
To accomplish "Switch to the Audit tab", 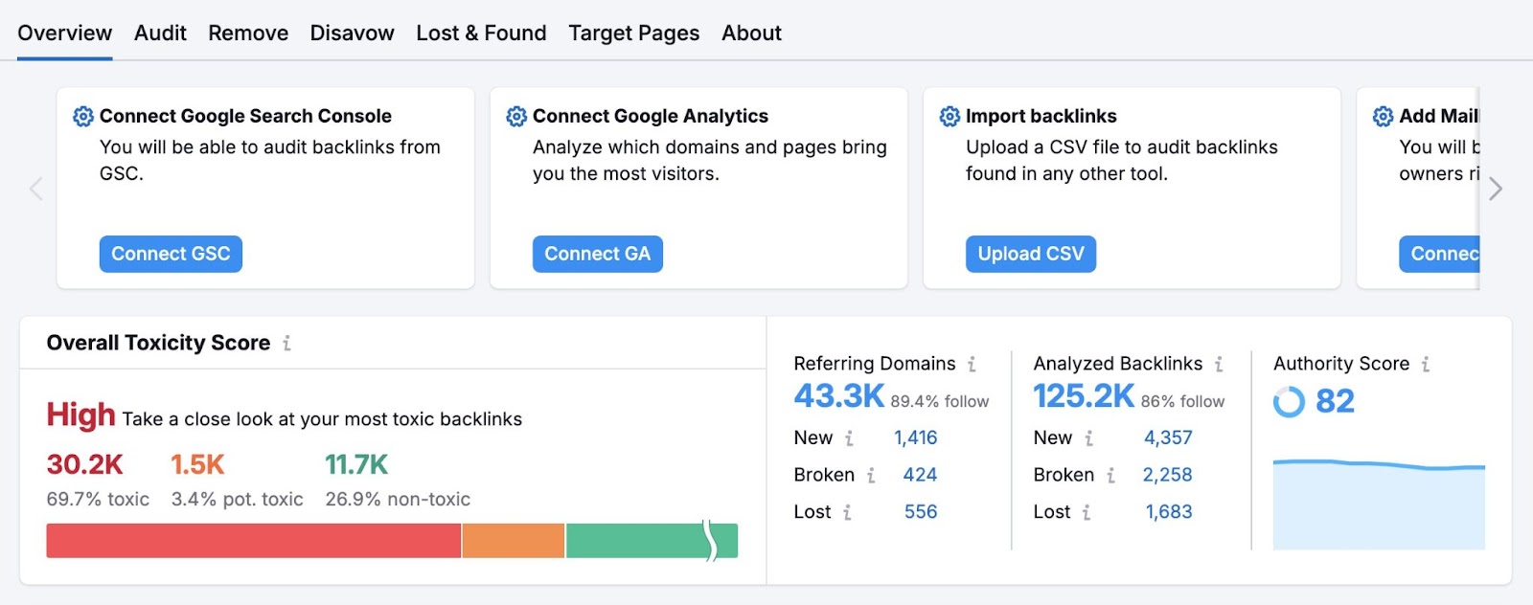I will click(x=159, y=33).
